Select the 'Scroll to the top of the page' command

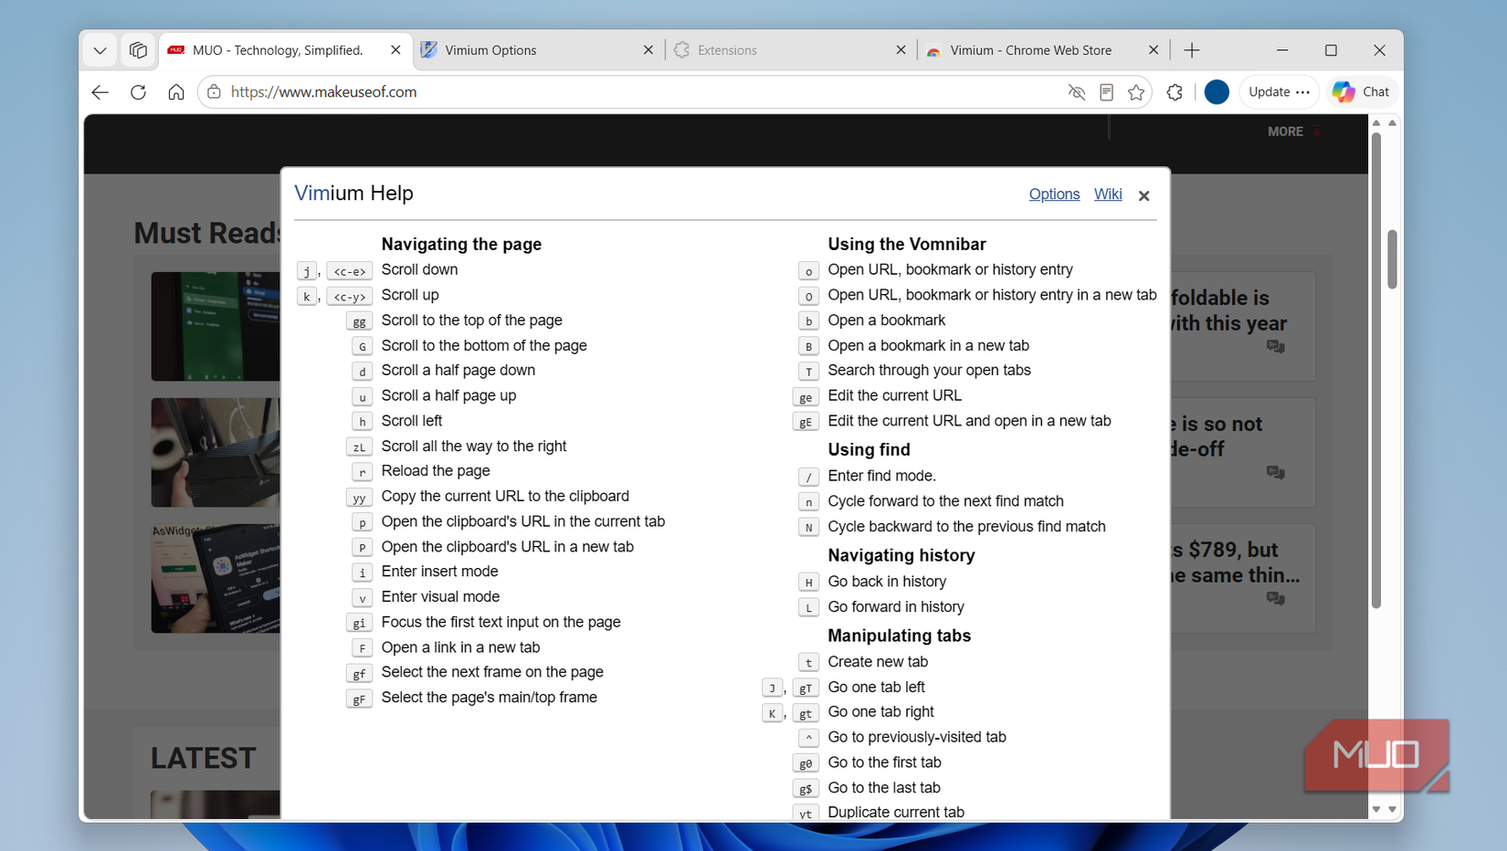[x=471, y=320]
